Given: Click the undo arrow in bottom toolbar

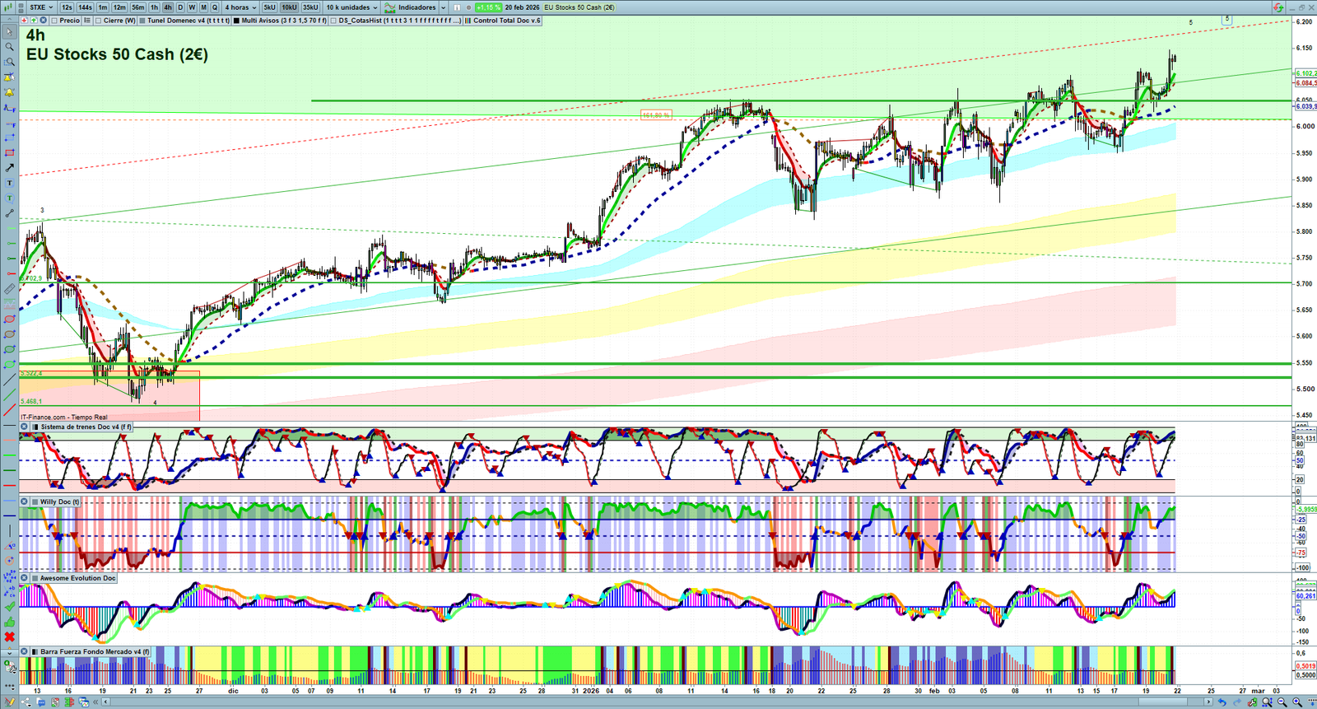Looking at the screenshot, I should [x=1222, y=702].
